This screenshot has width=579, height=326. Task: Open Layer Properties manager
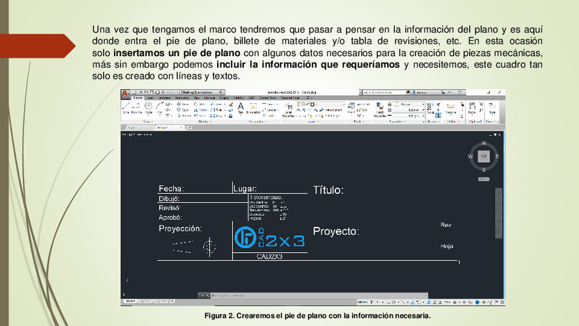point(288,111)
